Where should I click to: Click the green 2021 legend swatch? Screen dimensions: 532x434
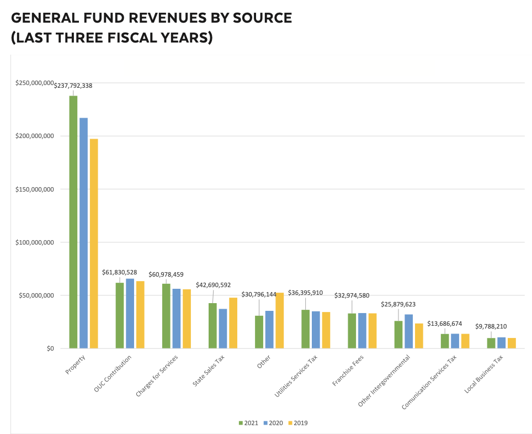pos(241,423)
